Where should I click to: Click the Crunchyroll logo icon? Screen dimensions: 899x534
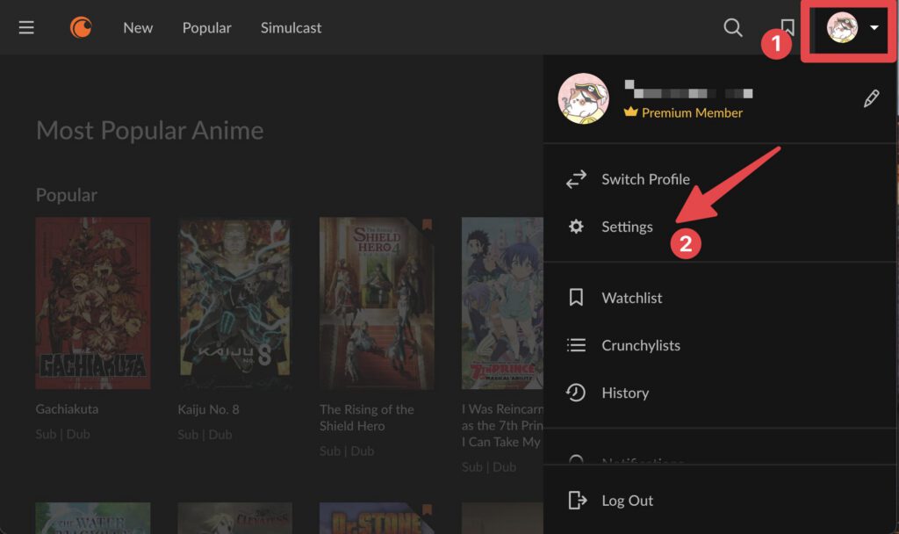click(80, 27)
